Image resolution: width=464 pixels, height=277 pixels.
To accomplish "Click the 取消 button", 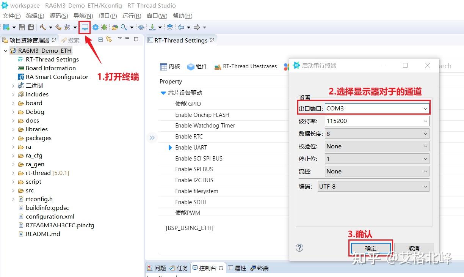I will (414, 248).
